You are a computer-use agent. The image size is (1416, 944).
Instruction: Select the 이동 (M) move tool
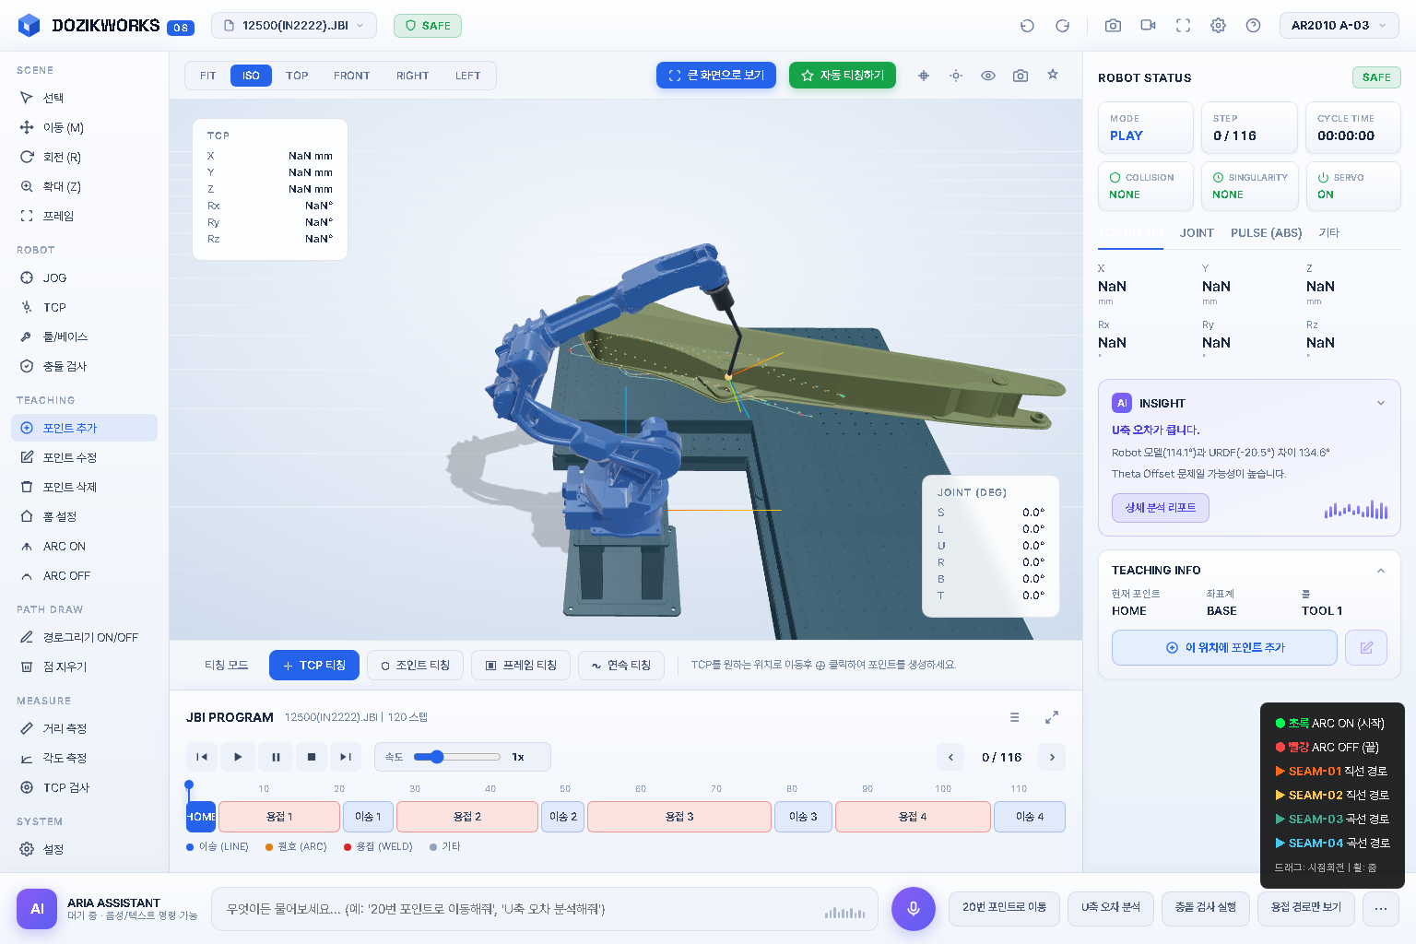(84, 127)
